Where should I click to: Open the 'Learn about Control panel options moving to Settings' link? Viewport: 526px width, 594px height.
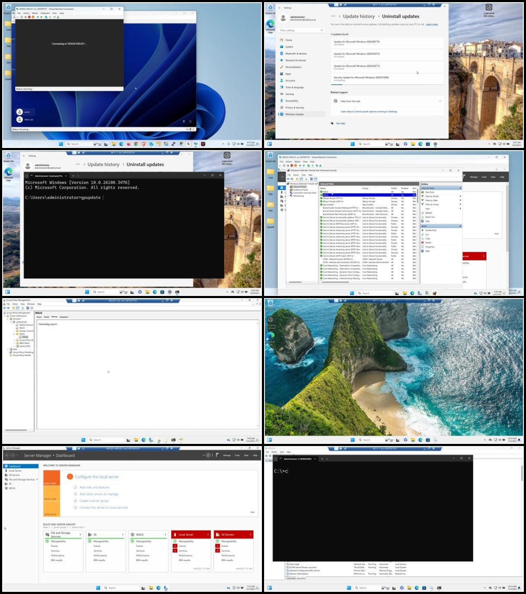[x=369, y=112]
